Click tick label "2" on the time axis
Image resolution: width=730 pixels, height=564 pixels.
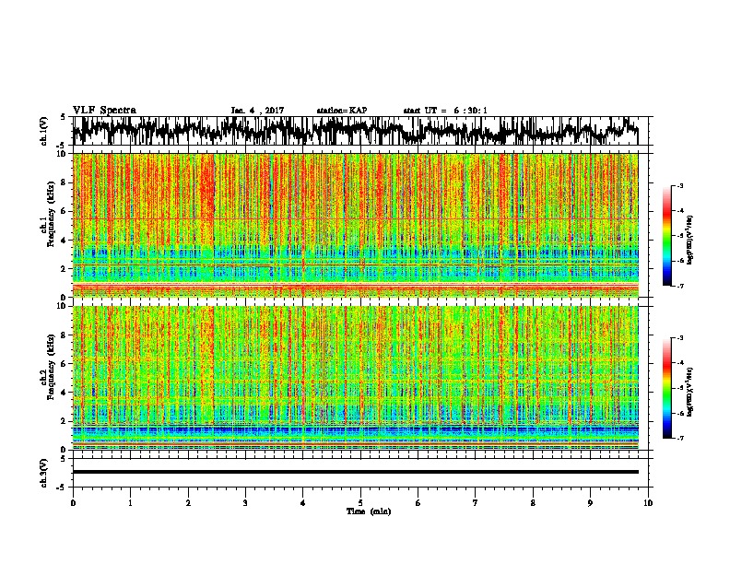(x=188, y=503)
